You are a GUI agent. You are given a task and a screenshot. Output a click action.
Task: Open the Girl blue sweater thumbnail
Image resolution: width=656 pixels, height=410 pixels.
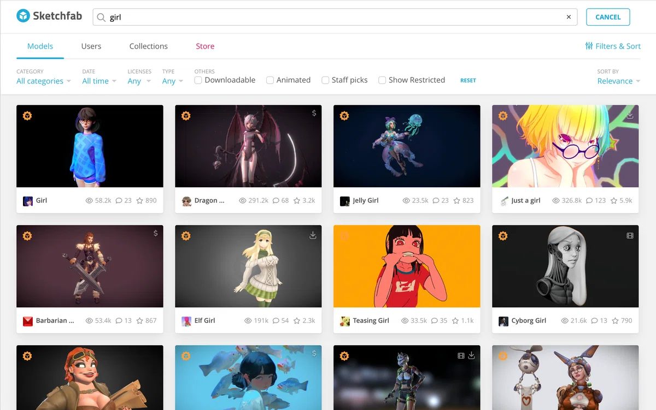(x=90, y=146)
